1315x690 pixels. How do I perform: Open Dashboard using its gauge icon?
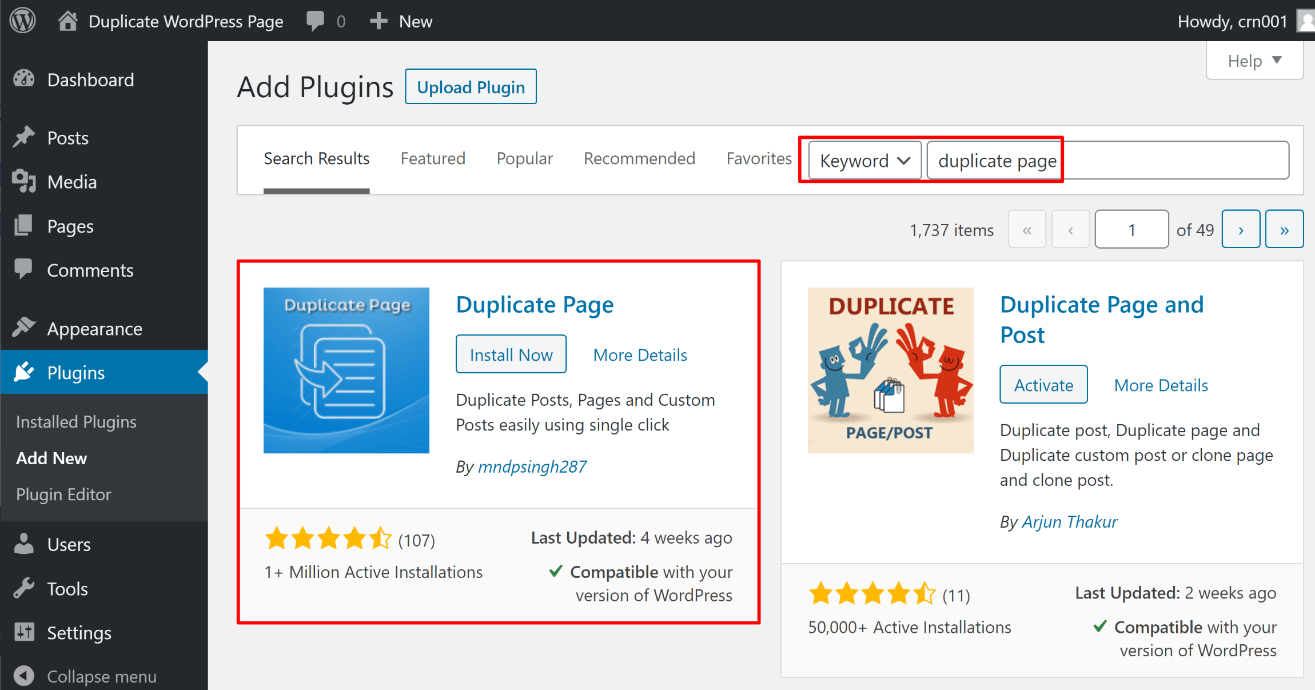tap(24, 79)
